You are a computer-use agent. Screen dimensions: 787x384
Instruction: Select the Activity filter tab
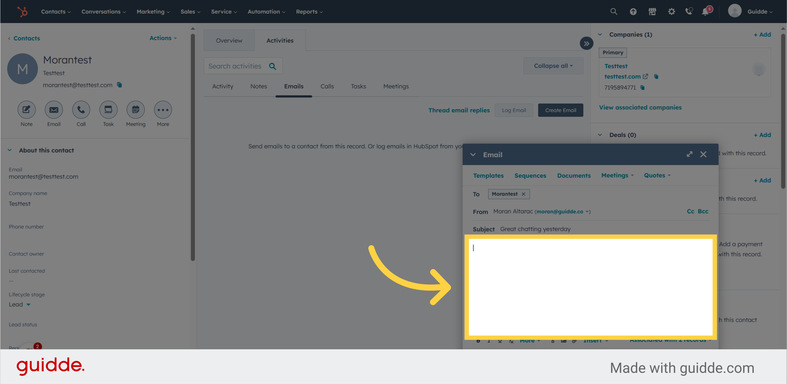click(223, 86)
